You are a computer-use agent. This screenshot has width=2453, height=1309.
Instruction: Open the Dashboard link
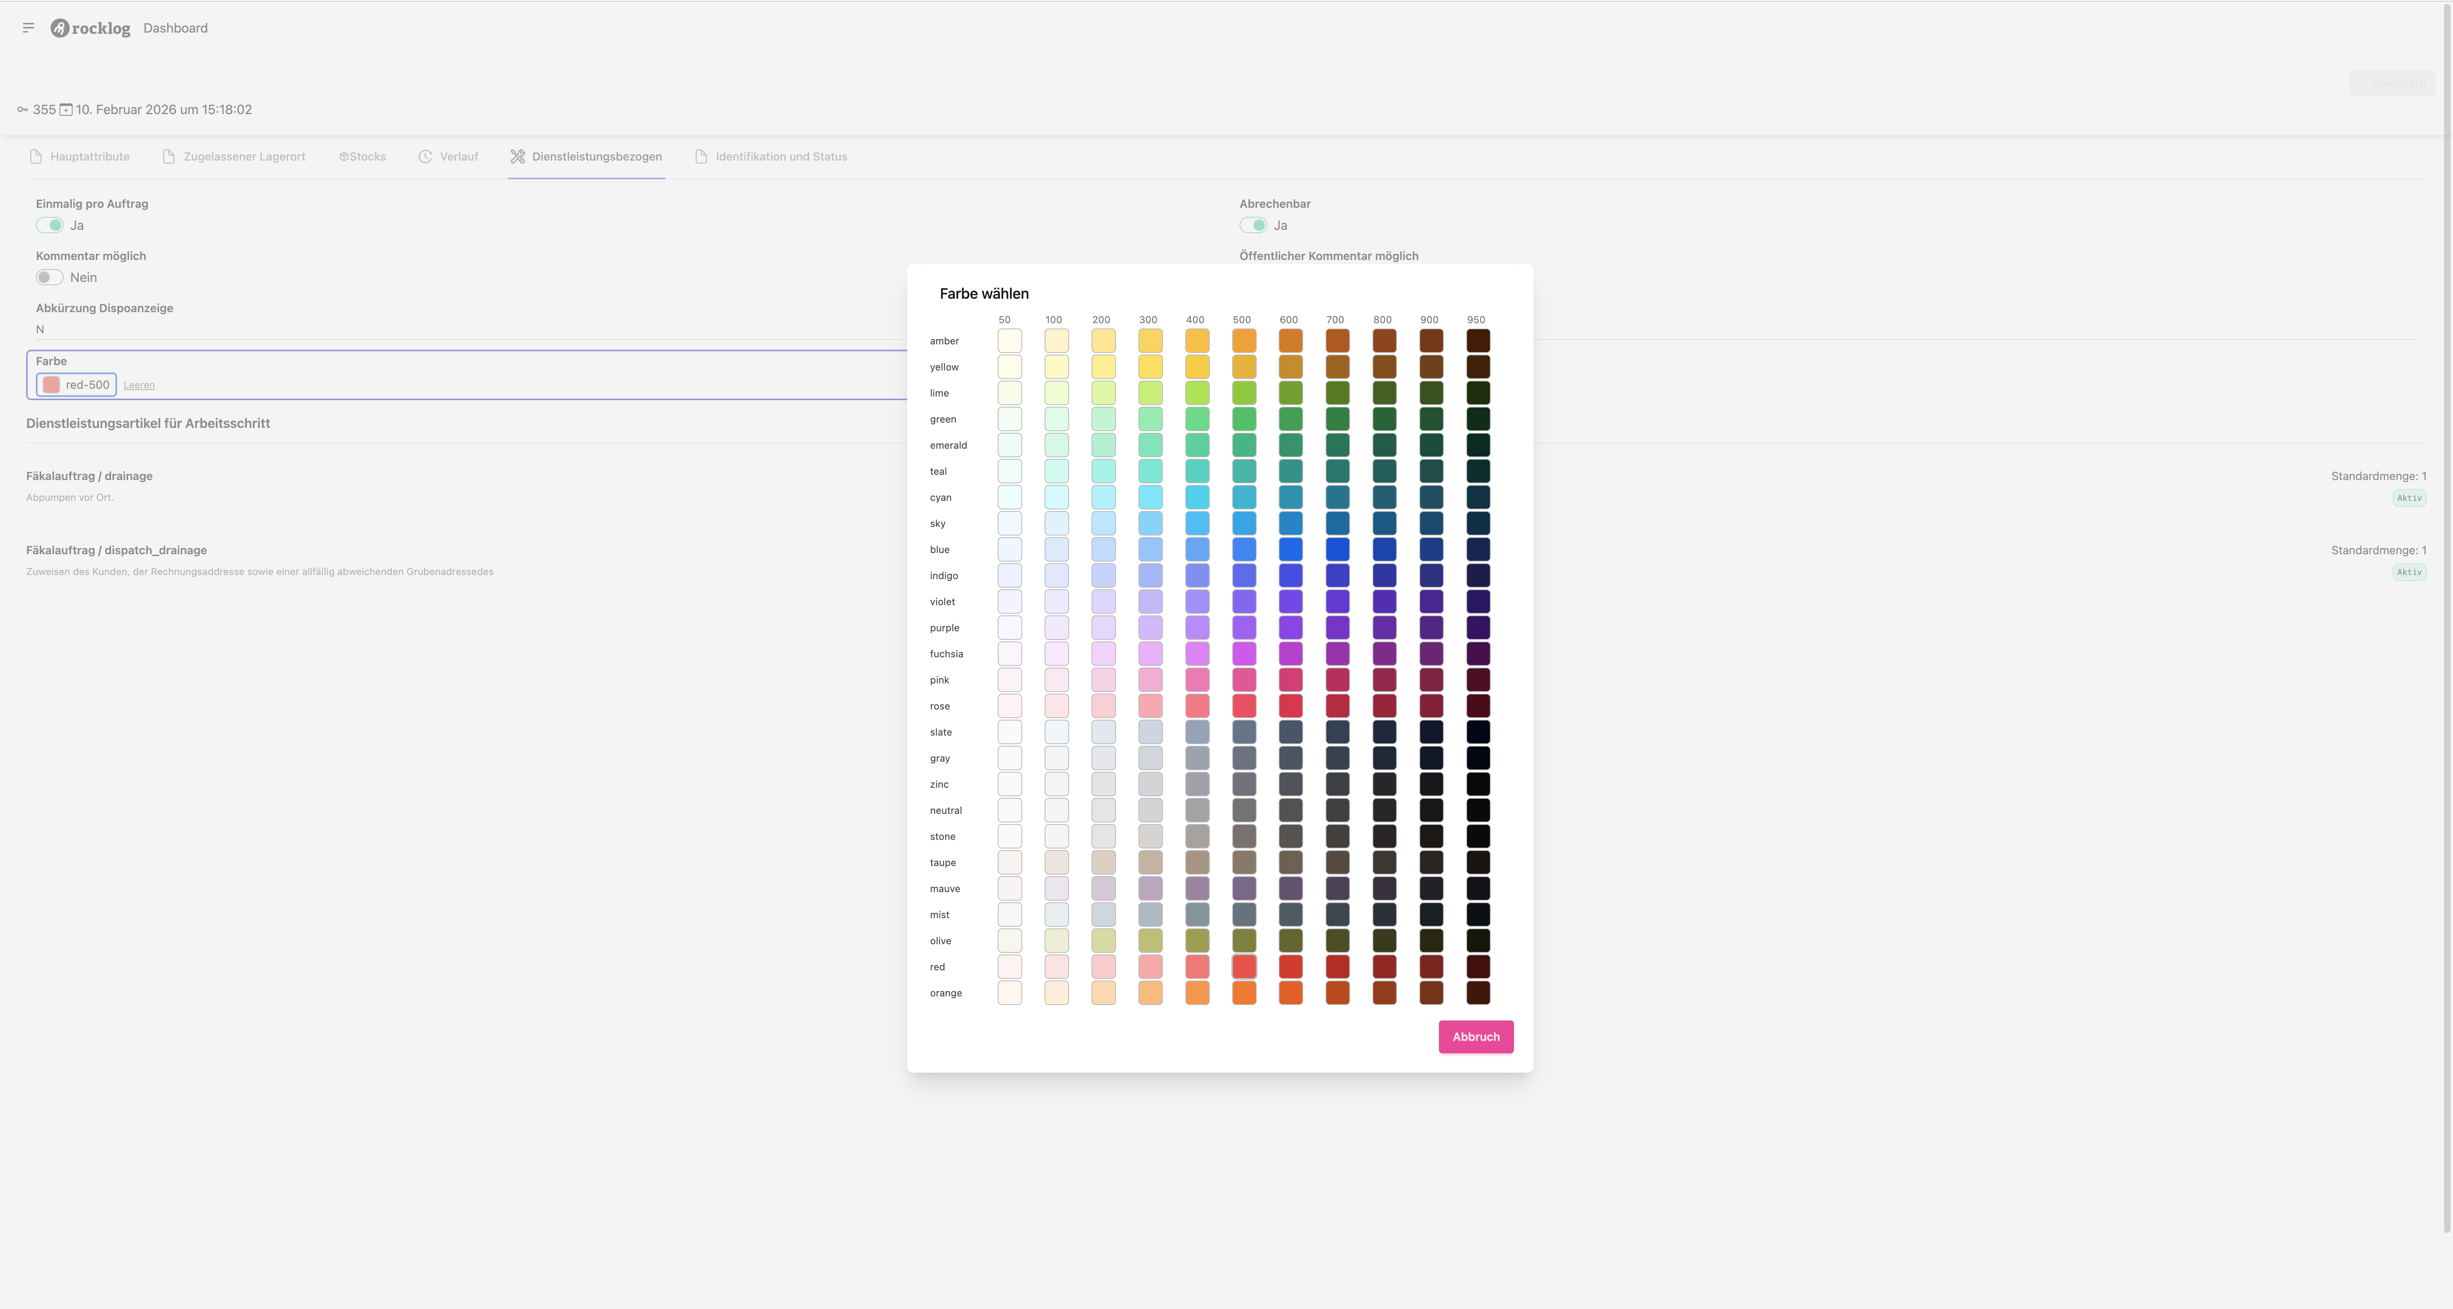click(x=175, y=28)
